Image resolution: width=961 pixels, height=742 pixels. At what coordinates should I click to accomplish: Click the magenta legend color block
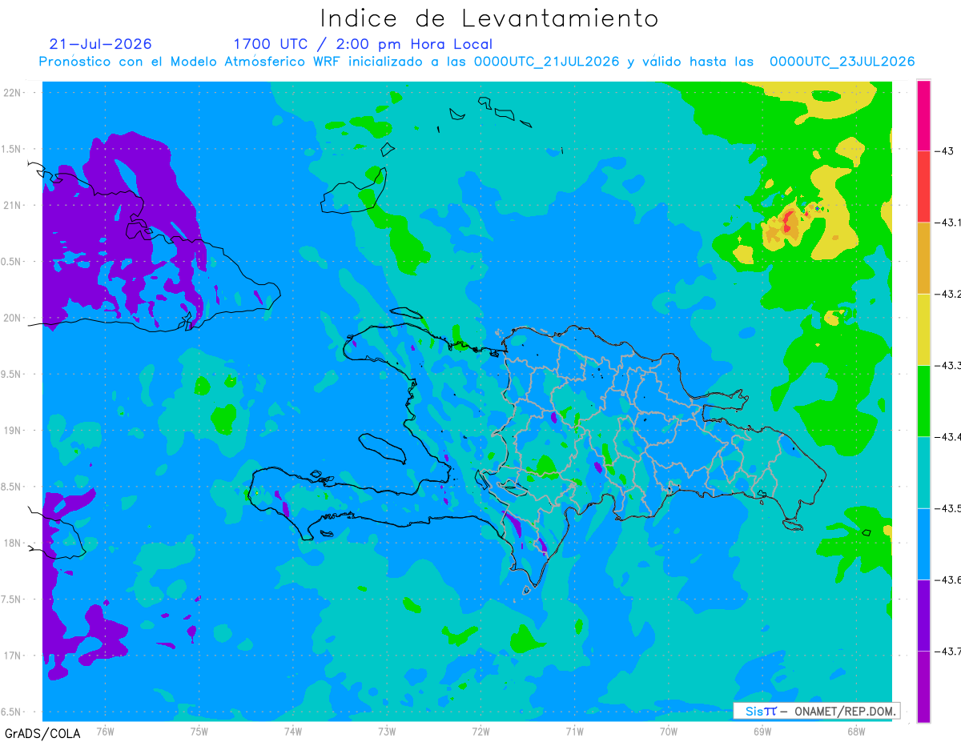point(923,115)
